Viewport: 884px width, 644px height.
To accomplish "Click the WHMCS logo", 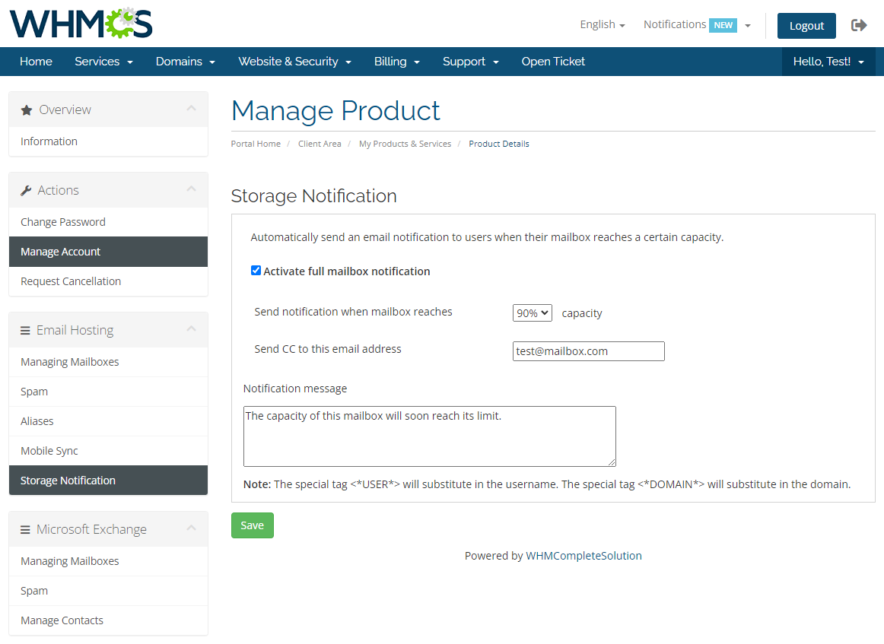I will pos(81,24).
